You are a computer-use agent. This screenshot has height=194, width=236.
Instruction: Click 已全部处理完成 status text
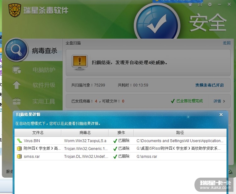[x=189, y=101]
